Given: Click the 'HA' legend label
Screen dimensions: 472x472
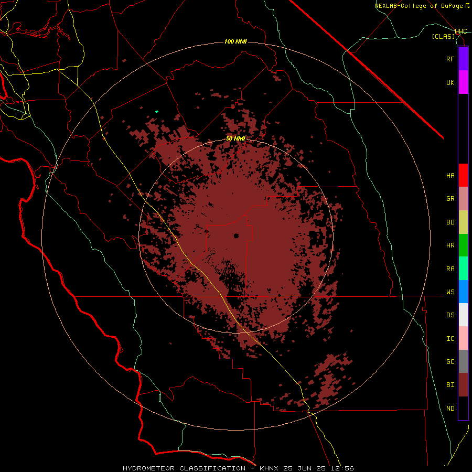Looking at the screenshot, I should click(x=450, y=176).
